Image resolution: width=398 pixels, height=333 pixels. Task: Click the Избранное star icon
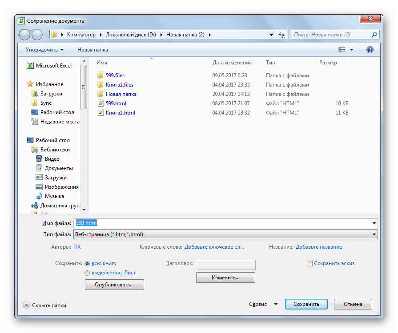point(30,84)
